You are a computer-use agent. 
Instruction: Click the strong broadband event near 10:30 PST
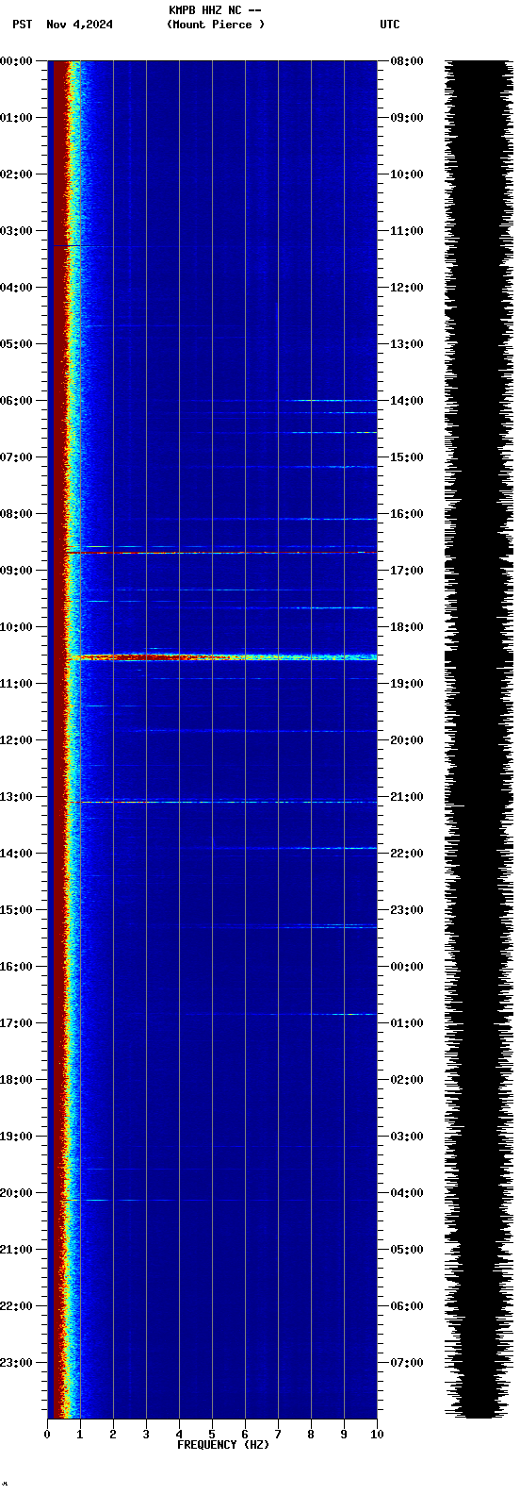(222, 656)
